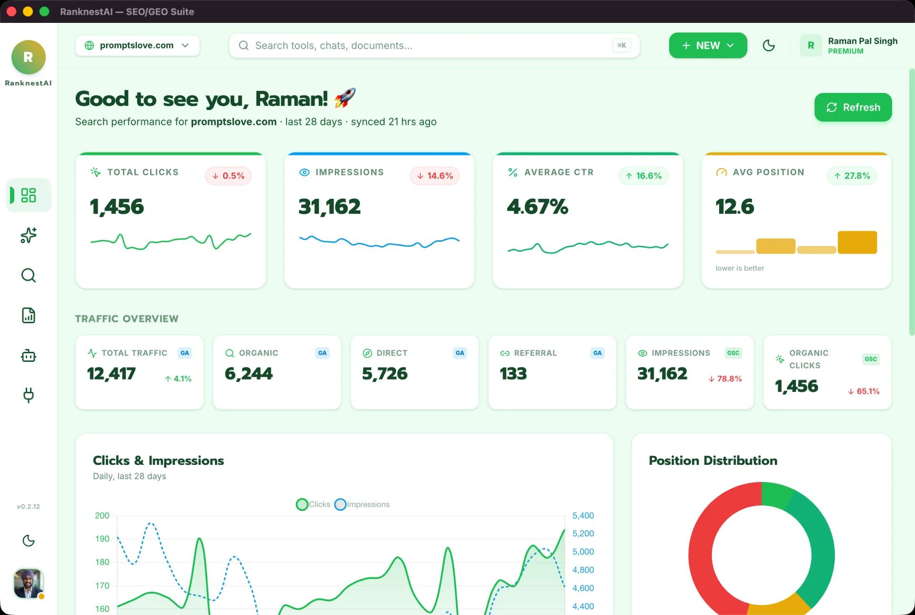Screen dimensions: 915x615
Task: Click the Position Distribution heading
Action: click(713, 461)
